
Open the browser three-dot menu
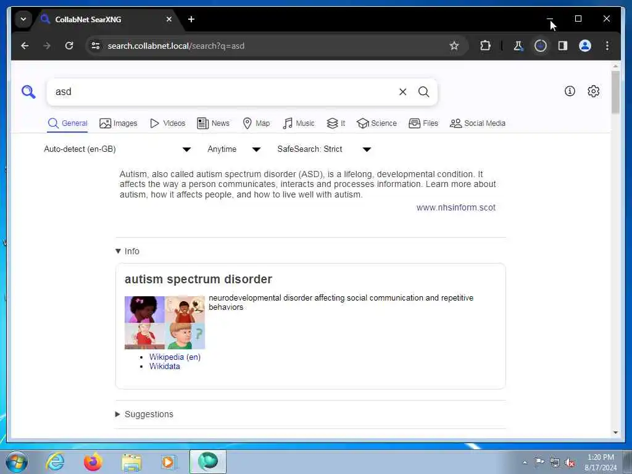click(x=607, y=46)
